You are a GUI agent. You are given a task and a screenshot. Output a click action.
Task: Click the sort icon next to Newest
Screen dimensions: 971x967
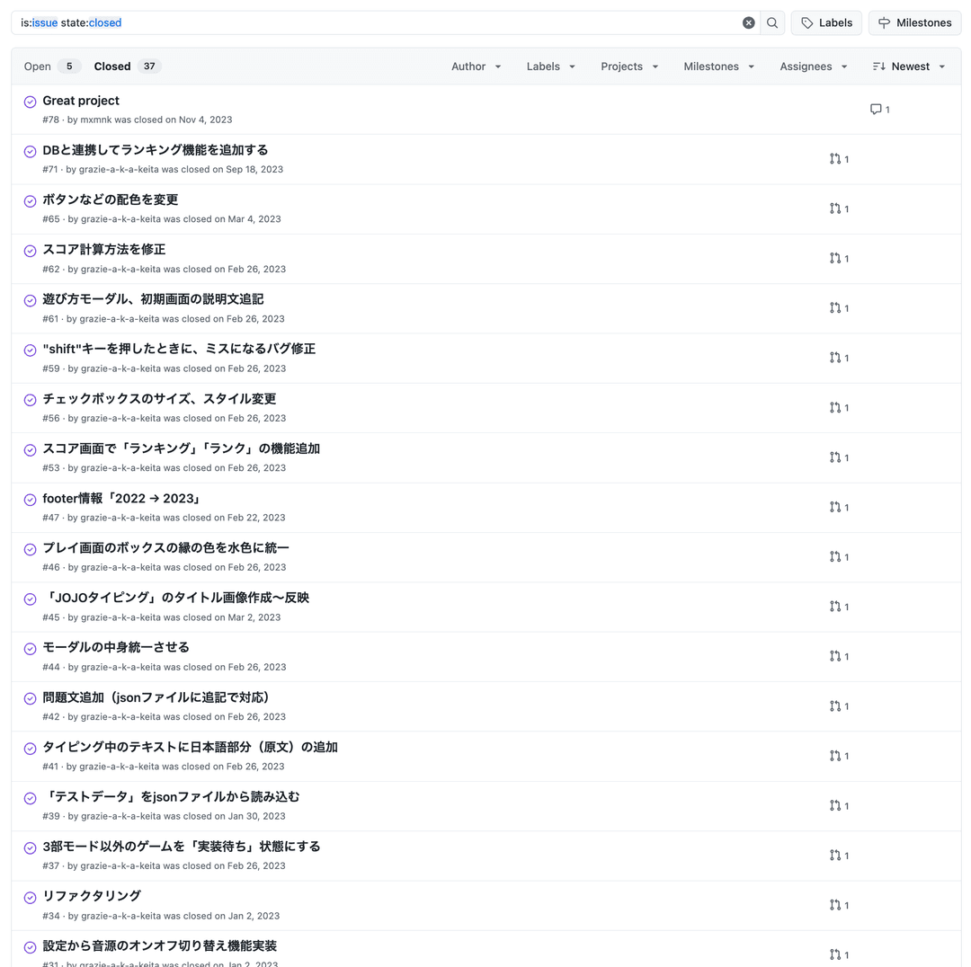[x=880, y=66]
